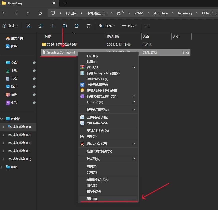Select 重命名(M) in context menu
The height and width of the screenshot is (210, 218).
tap(108, 191)
